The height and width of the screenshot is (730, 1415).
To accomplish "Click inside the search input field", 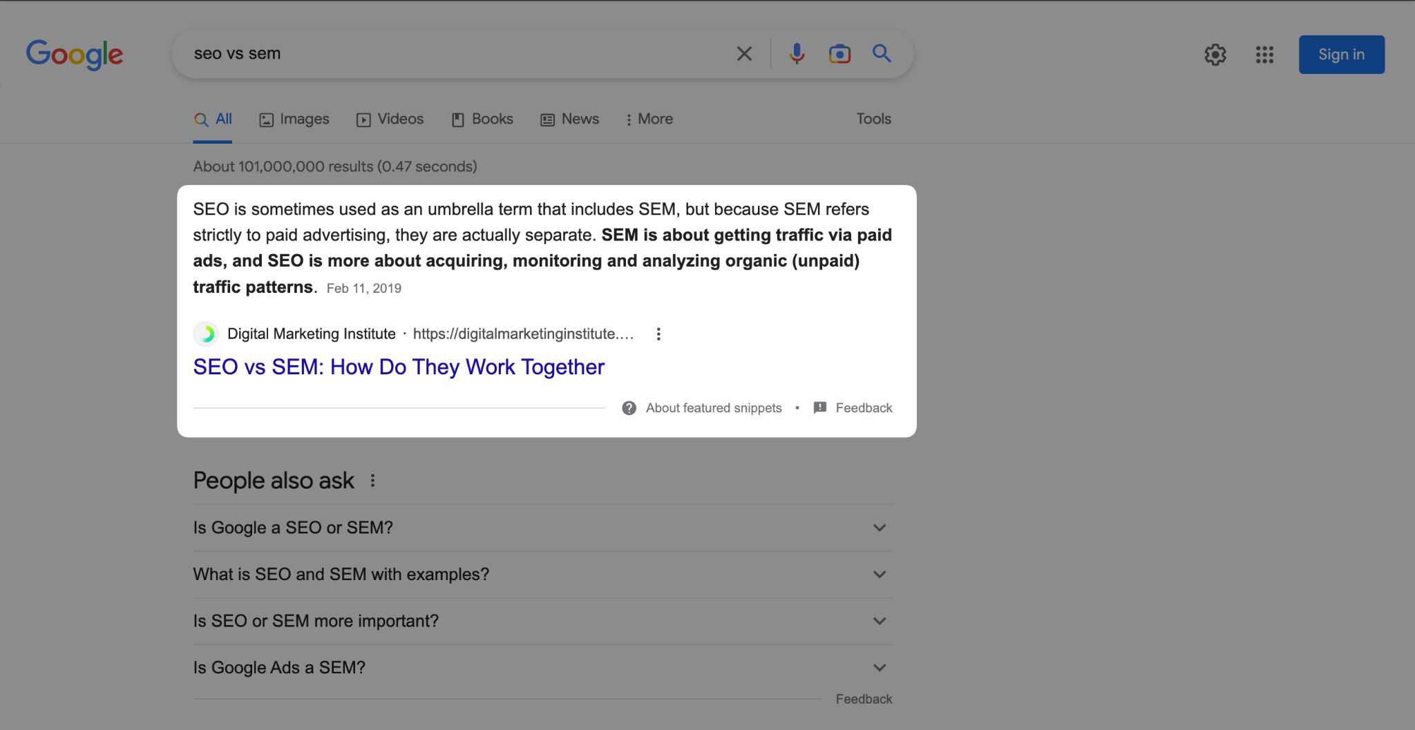I will (415, 53).
